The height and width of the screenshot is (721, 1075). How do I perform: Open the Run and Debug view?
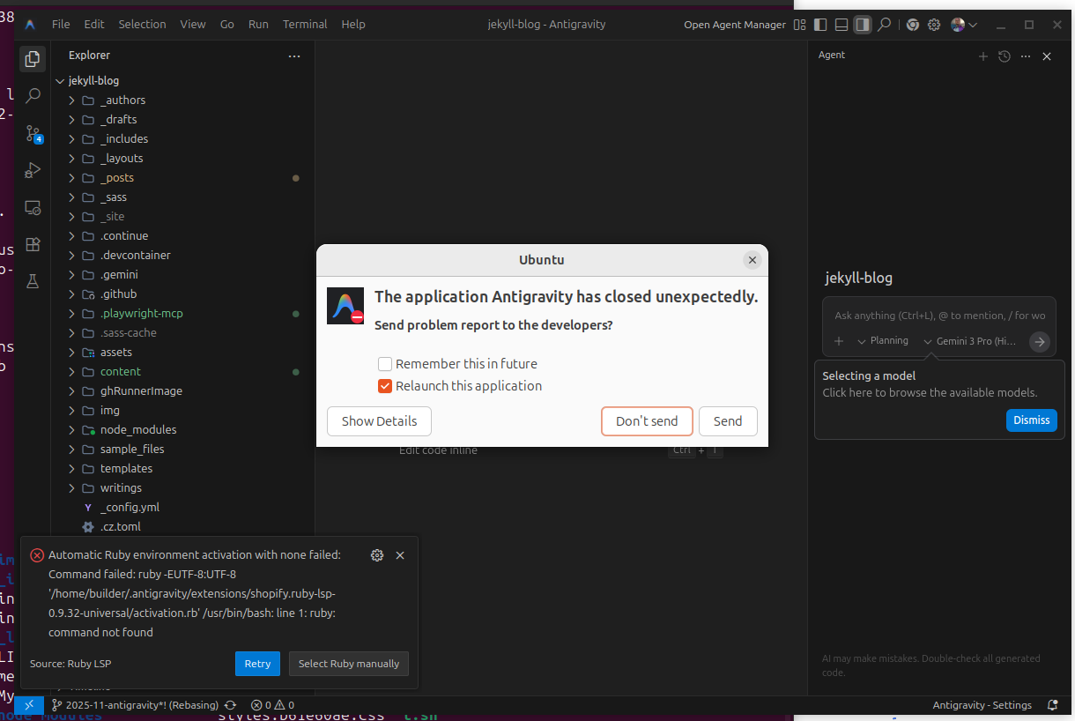(33, 170)
